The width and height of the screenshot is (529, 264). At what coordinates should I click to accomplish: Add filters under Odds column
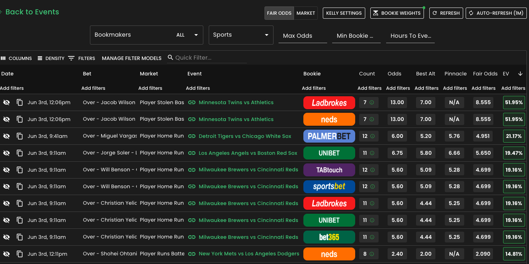[398, 88]
